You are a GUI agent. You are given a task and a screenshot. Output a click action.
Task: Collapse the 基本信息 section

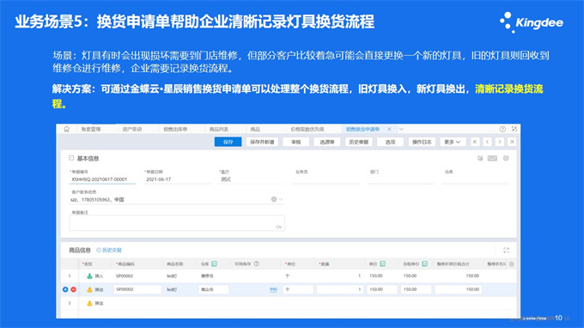pyautogui.click(x=71, y=158)
